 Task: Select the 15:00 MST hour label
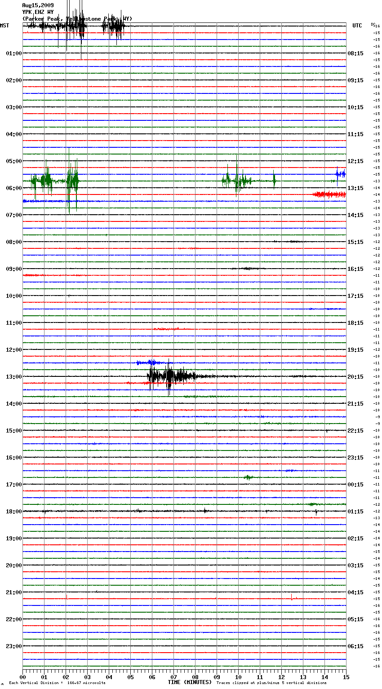[x=14, y=431]
